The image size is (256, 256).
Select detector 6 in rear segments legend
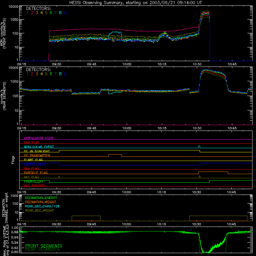pos(51,74)
